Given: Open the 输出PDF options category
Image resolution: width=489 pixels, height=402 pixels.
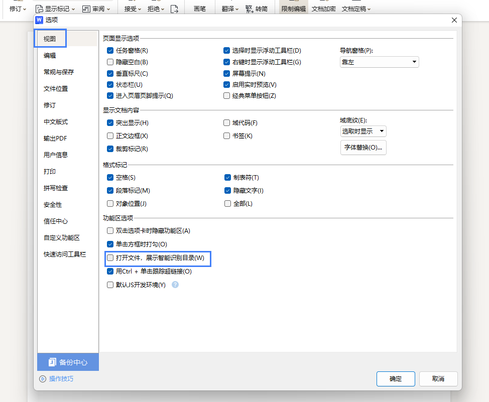Looking at the screenshot, I should (x=55, y=139).
